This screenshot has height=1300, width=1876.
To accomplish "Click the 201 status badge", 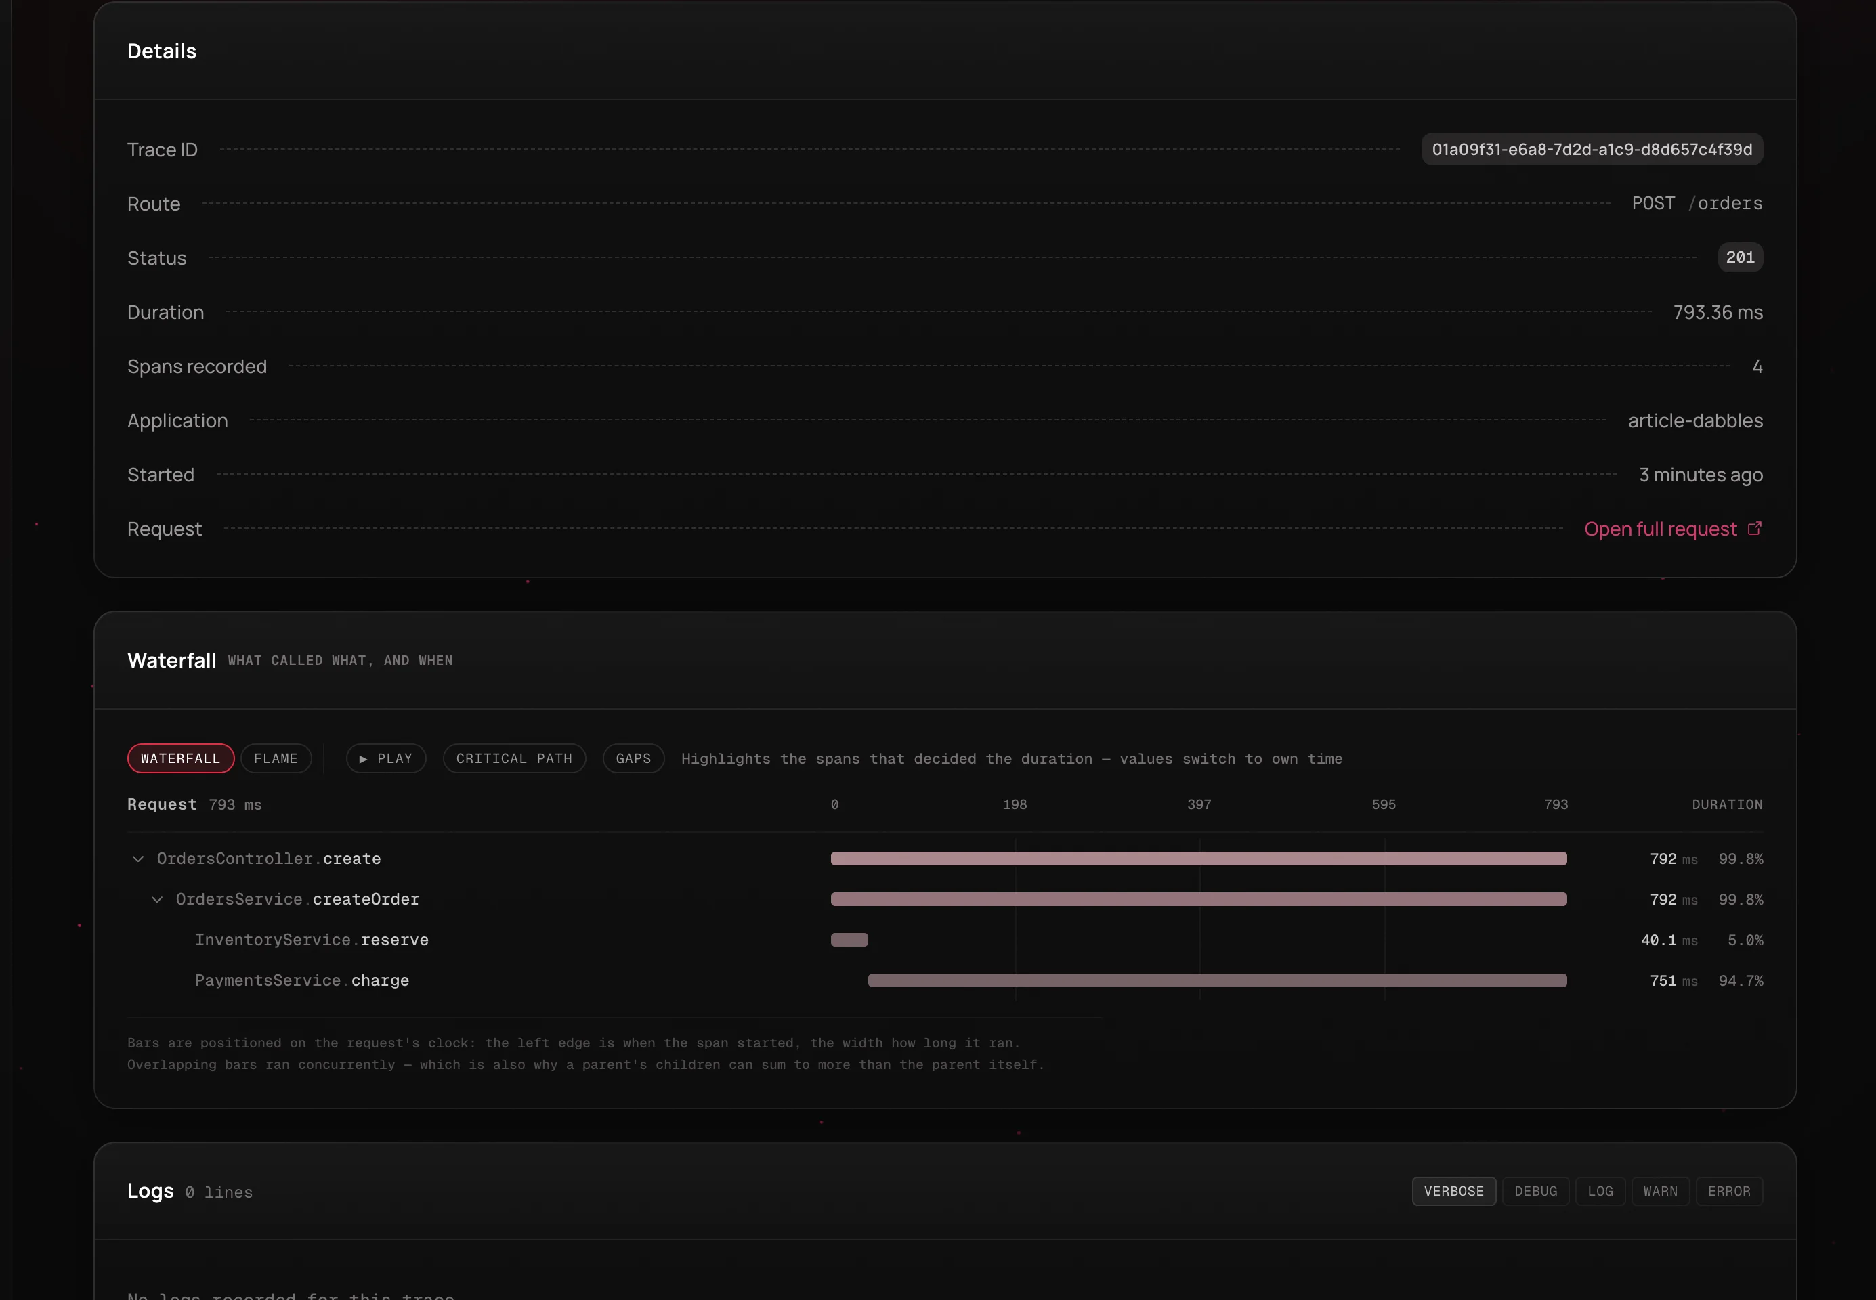I will tap(1740, 257).
